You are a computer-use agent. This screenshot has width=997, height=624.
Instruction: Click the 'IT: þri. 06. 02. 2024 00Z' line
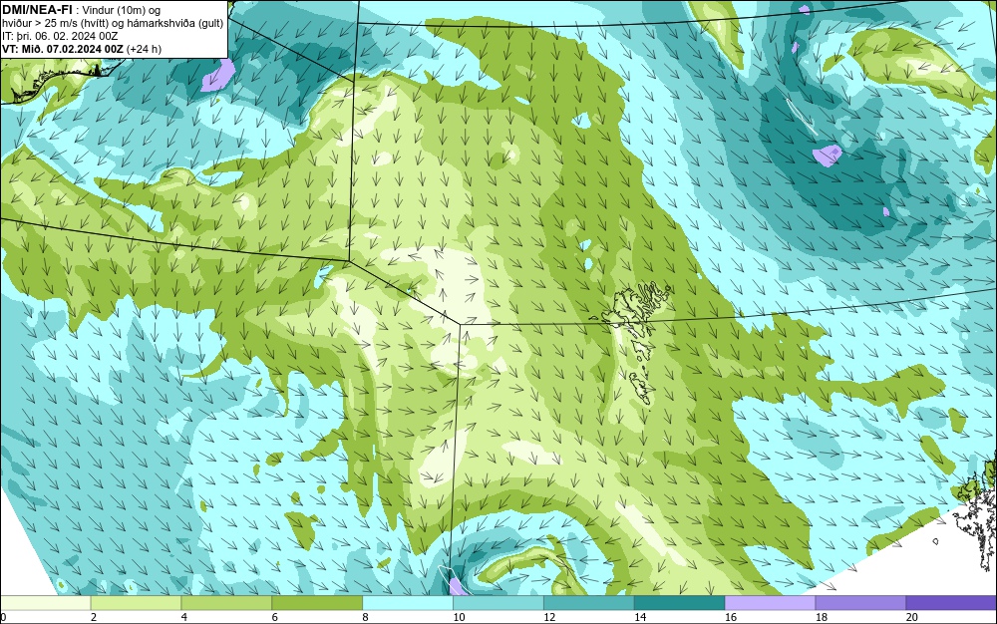pos(61,36)
